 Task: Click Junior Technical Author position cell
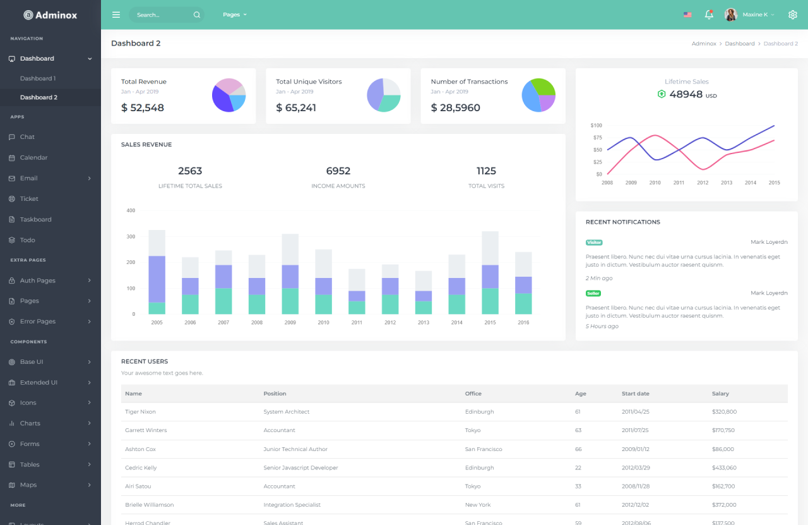pyautogui.click(x=295, y=449)
